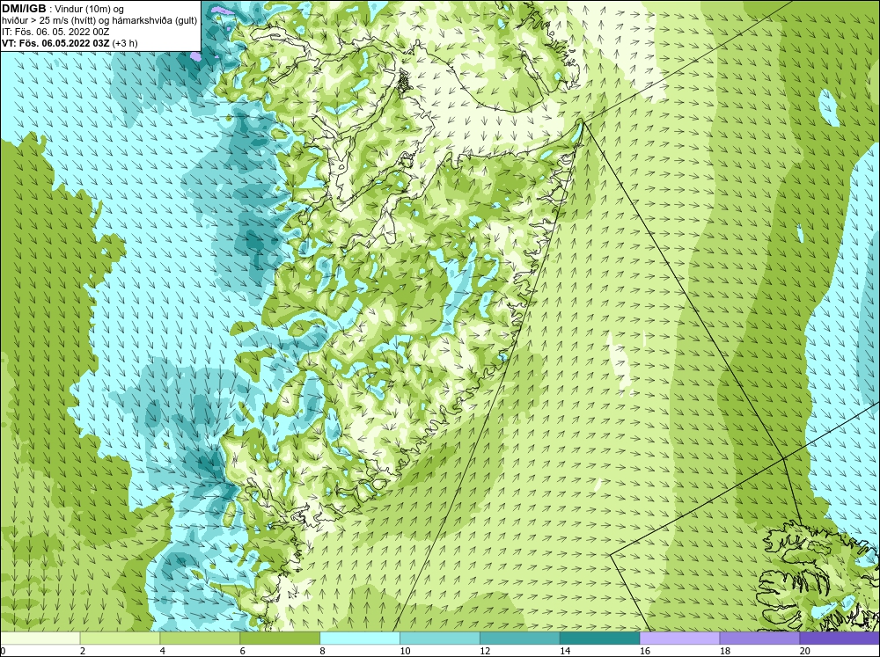The height and width of the screenshot is (657, 880).
Task: Click the 14–16 m/s dark teal legend swatch
Action: point(599,639)
